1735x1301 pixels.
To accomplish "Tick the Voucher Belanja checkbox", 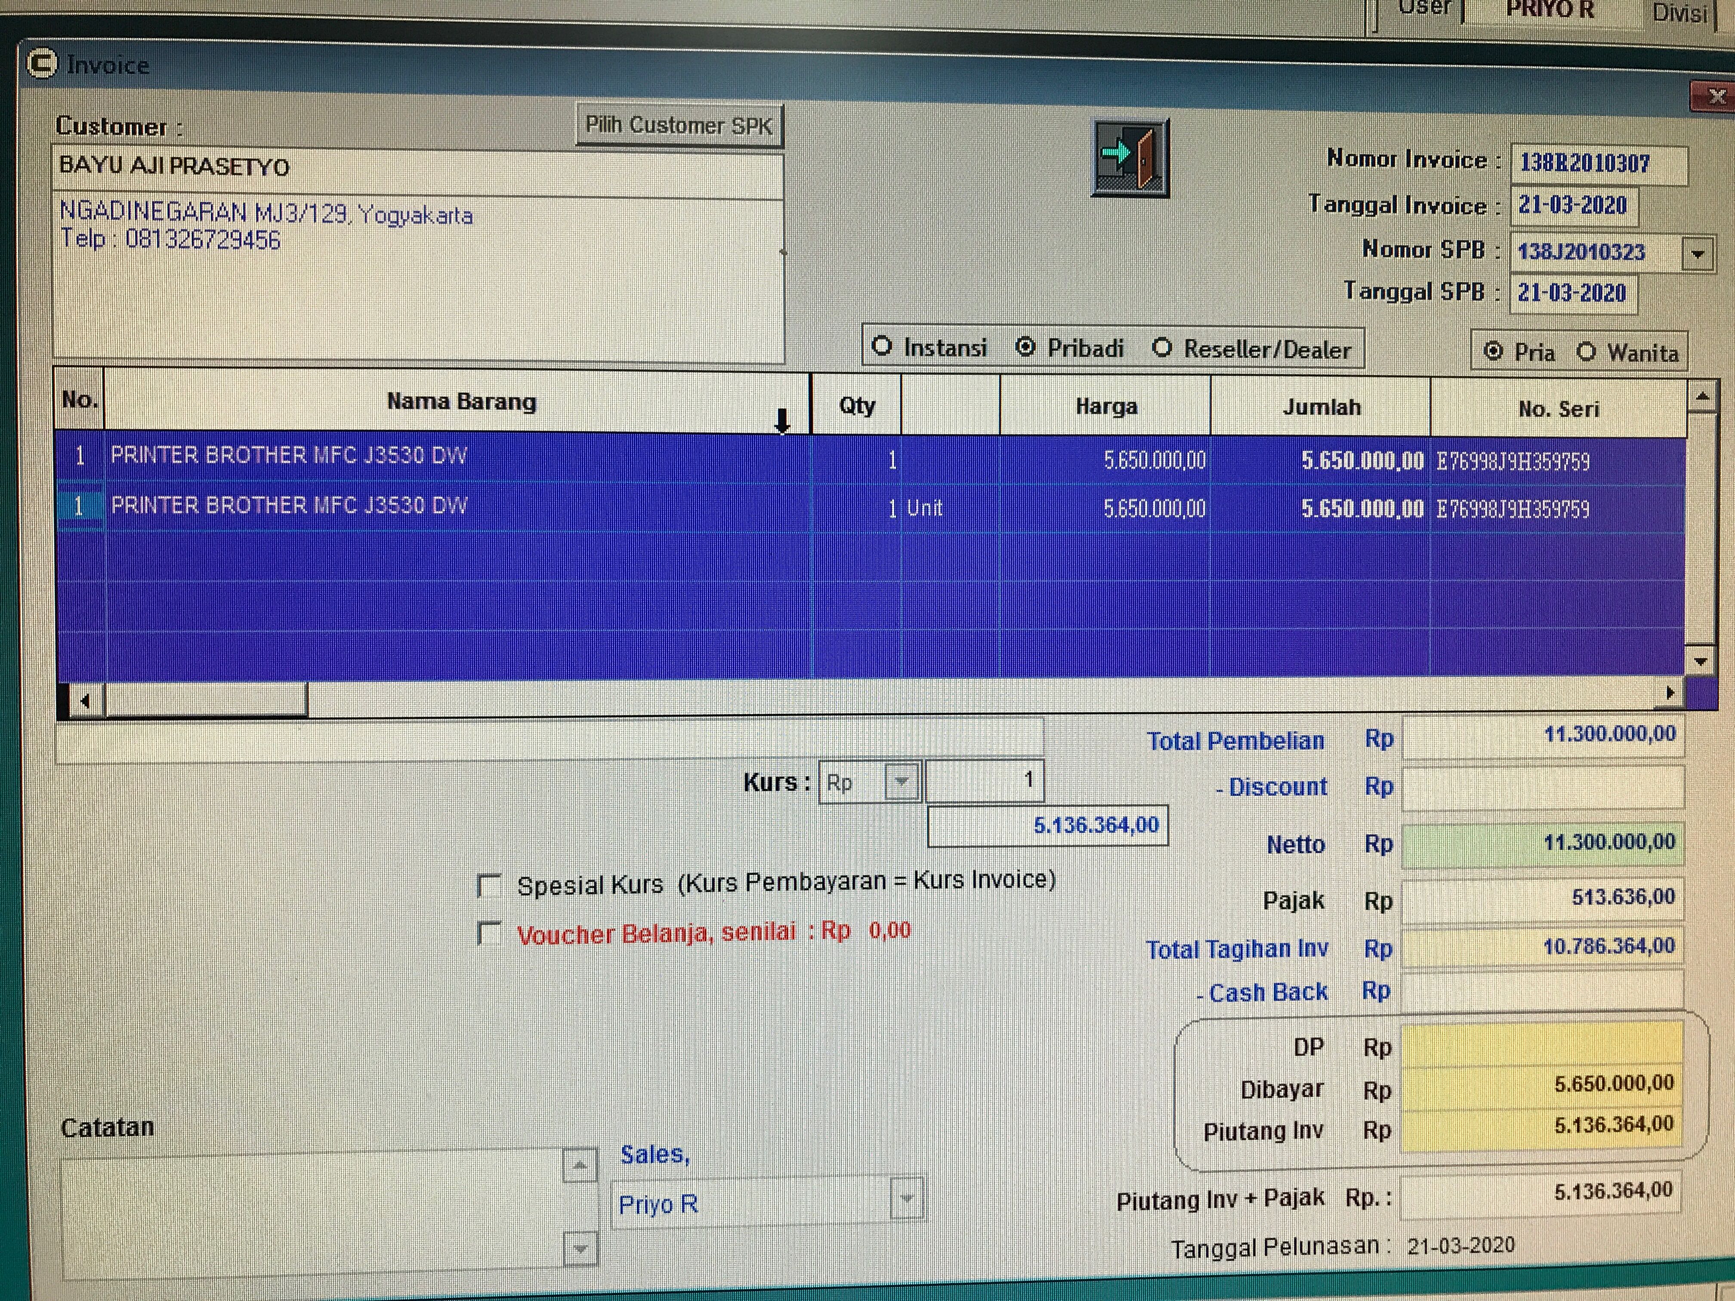I will coord(489,933).
